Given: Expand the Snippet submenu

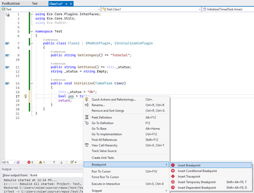Looking at the screenshot, I should pos(126,191).
